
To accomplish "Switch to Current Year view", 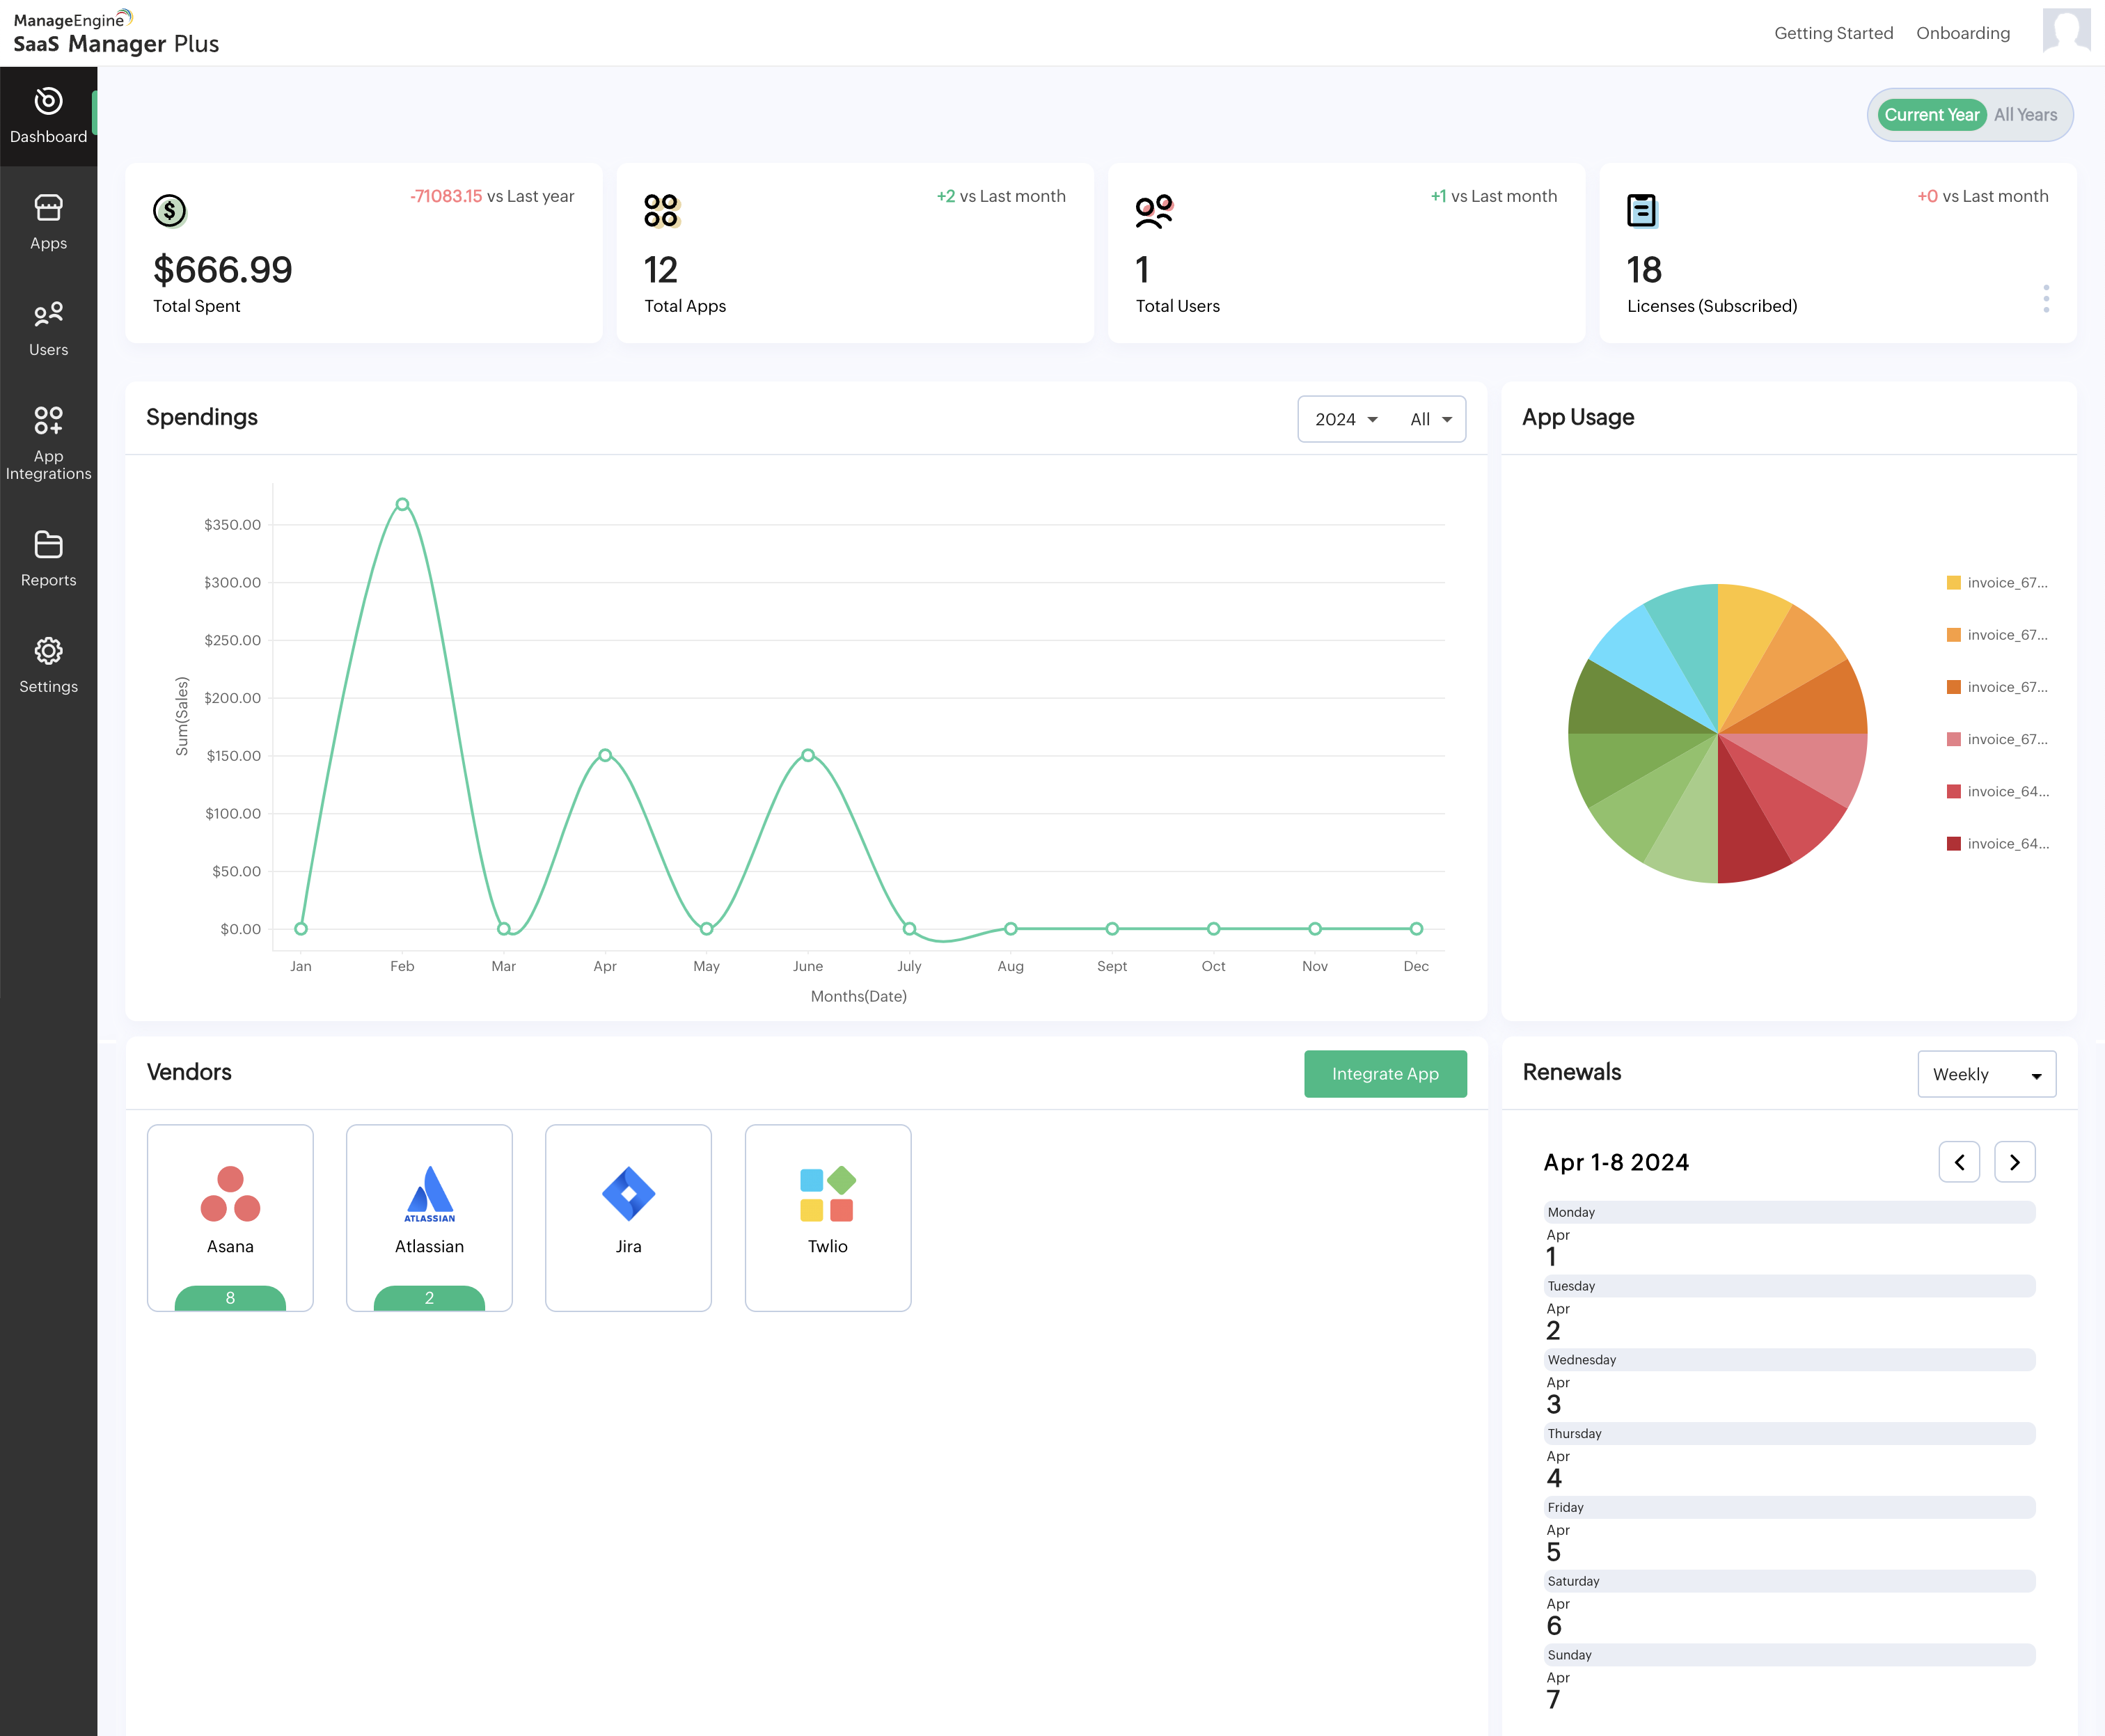I will click(1931, 115).
